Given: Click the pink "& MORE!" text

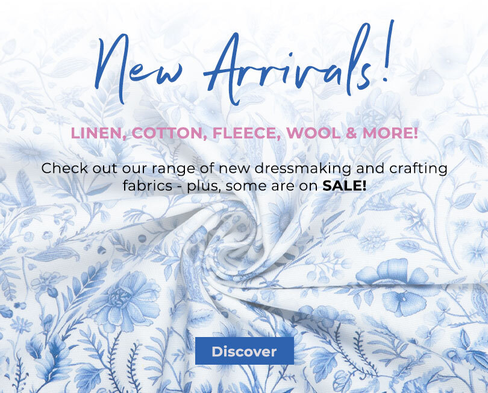Looking at the screenshot, I should click(x=382, y=133).
